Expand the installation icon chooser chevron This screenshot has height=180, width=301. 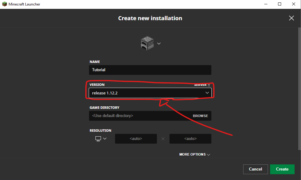(159, 43)
